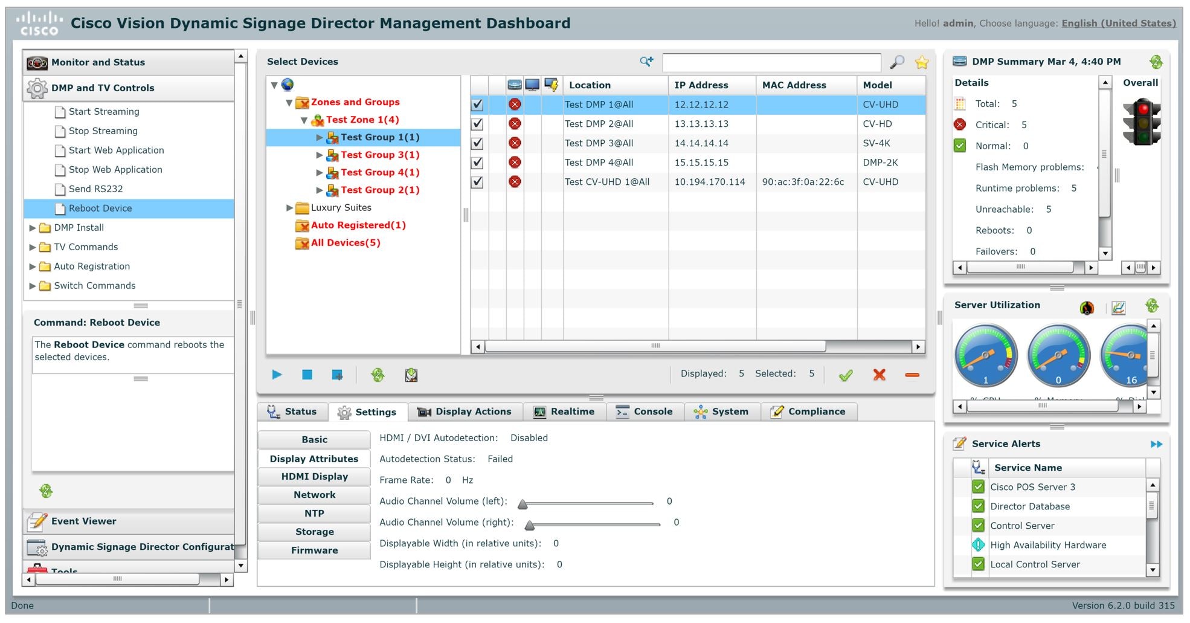The image size is (1190, 623).
Task: Expand the Luxury Suites folder
Action: 289,207
